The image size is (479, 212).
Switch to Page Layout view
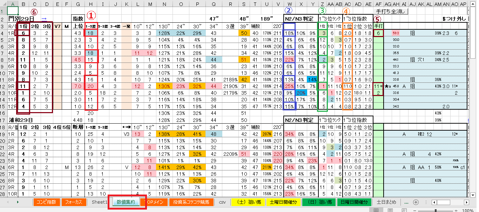(x=391, y=210)
